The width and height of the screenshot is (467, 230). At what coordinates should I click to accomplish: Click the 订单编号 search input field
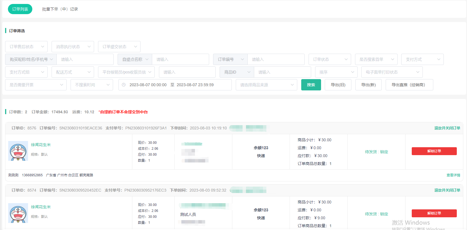[x=276, y=59]
